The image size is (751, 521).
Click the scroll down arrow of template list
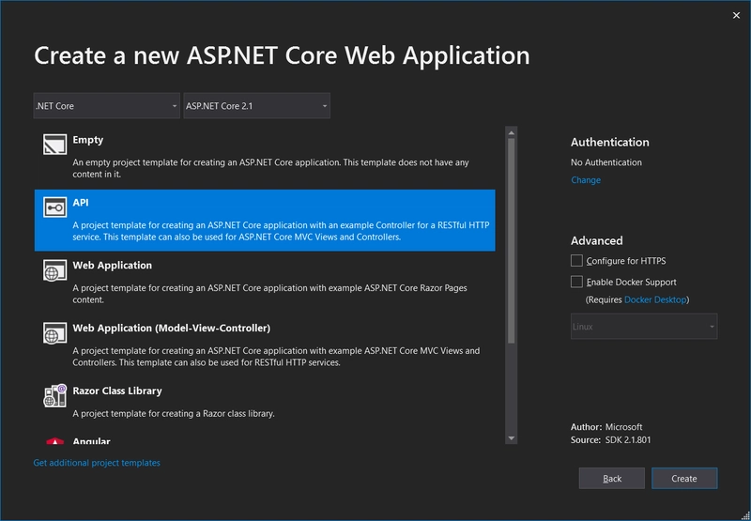pos(511,438)
